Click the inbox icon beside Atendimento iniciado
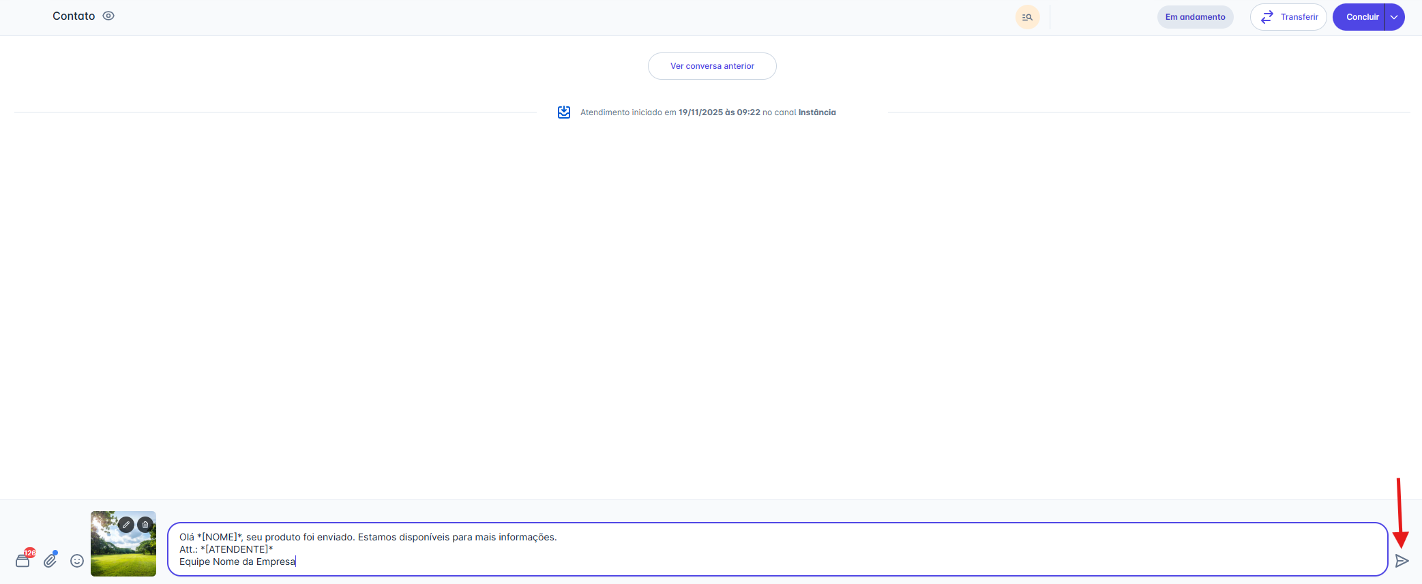 564,112
